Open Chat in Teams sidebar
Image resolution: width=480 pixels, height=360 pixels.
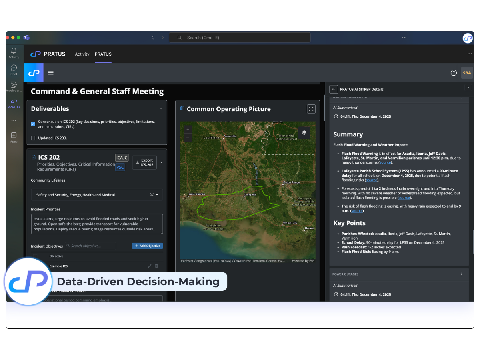click(x=14, y=70)
